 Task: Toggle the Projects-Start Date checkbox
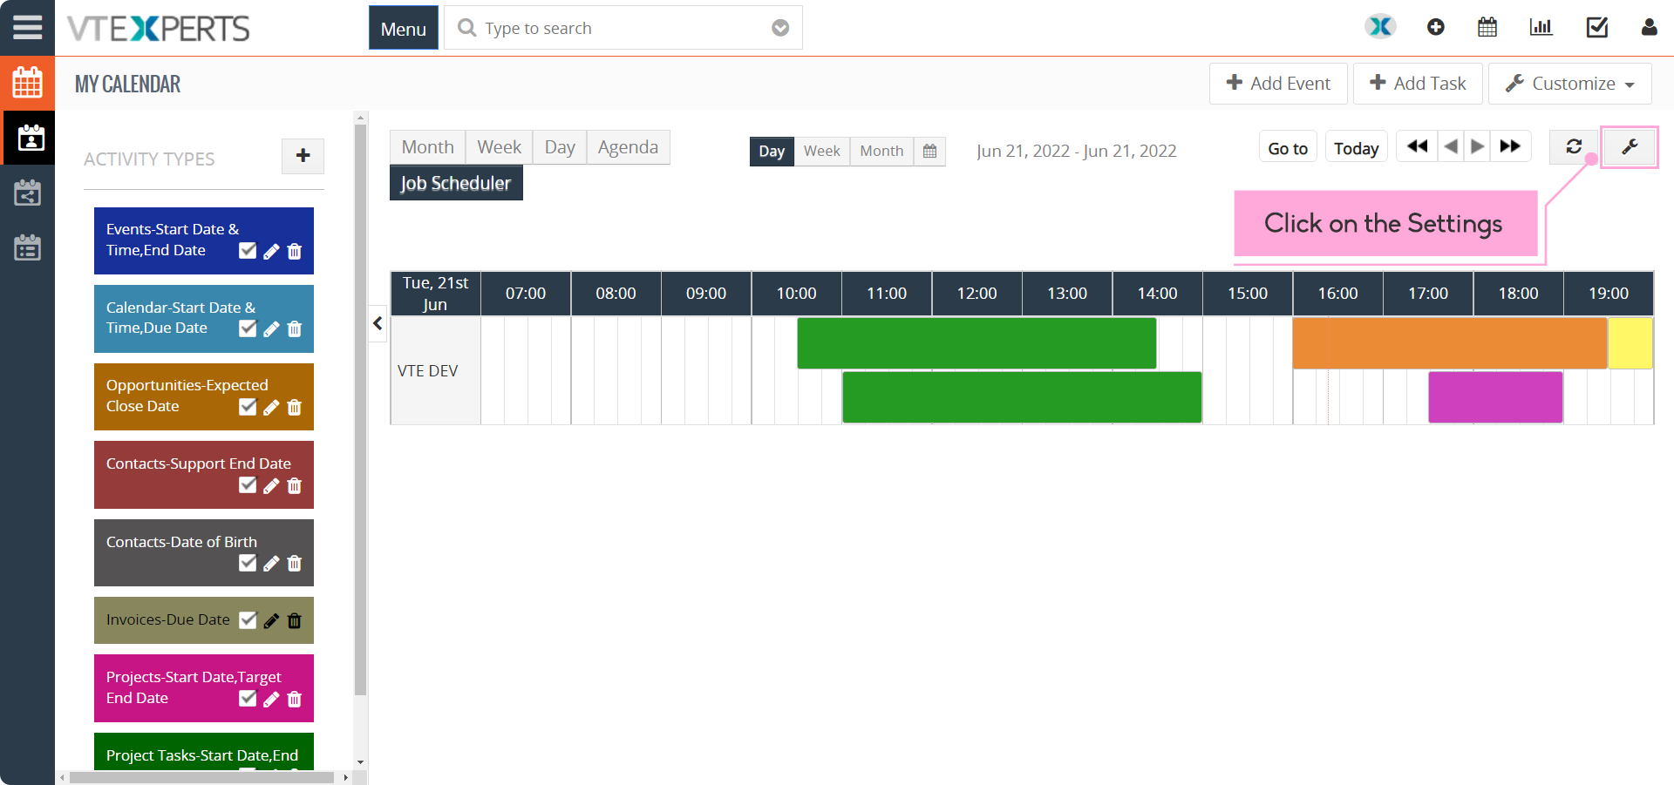248,699
